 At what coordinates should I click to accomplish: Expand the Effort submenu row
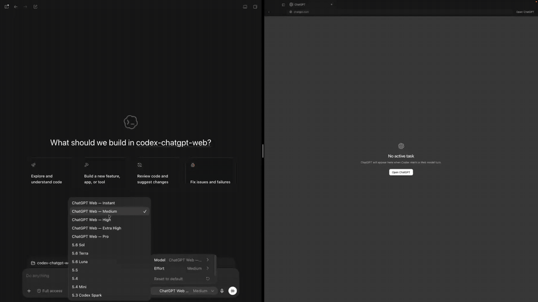182,268
